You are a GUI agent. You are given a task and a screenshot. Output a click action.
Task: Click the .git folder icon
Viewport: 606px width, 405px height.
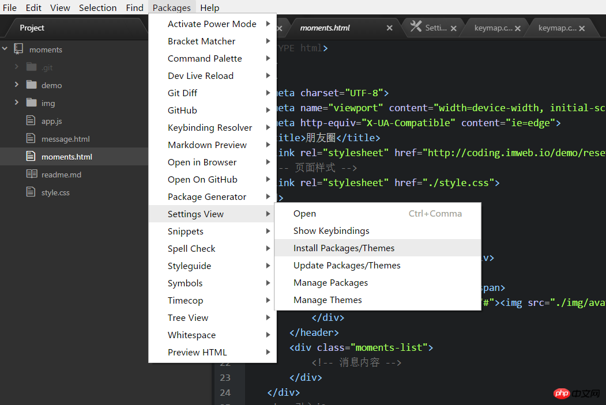coord(31,67)
